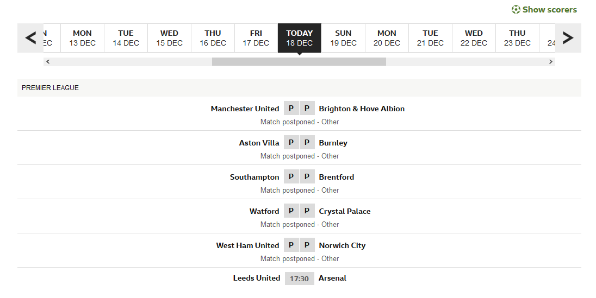Image resolution: width=596 pixels, height=298 pixels.
Task: Open the Leeds United 17:30 kickoff match
Action: [x=300, y=278]
